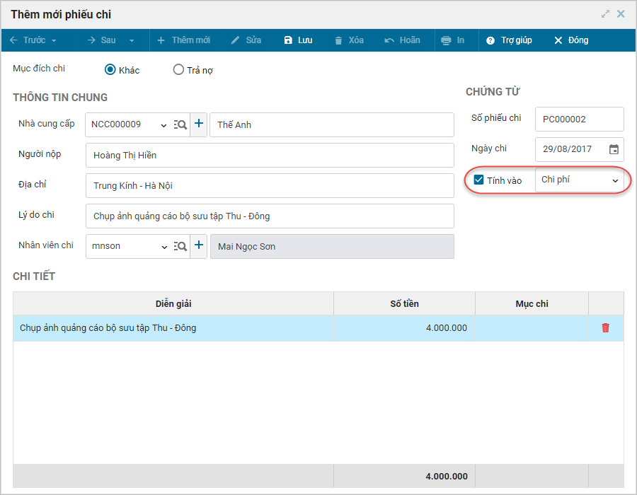637x495 pixels.
Task: Click the Lý do chi text field
Action: coord(269,216)
